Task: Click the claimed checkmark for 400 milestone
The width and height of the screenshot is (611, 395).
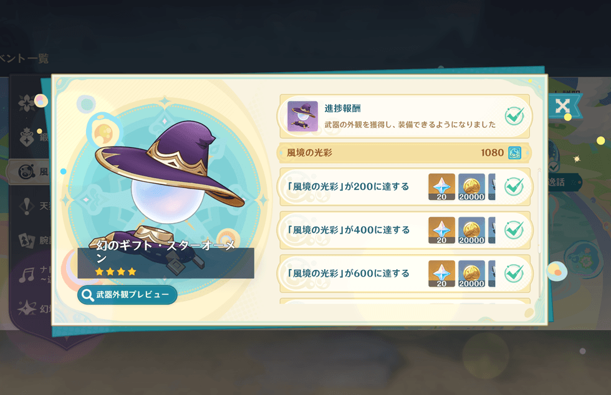Action: [x=514, y=231]
